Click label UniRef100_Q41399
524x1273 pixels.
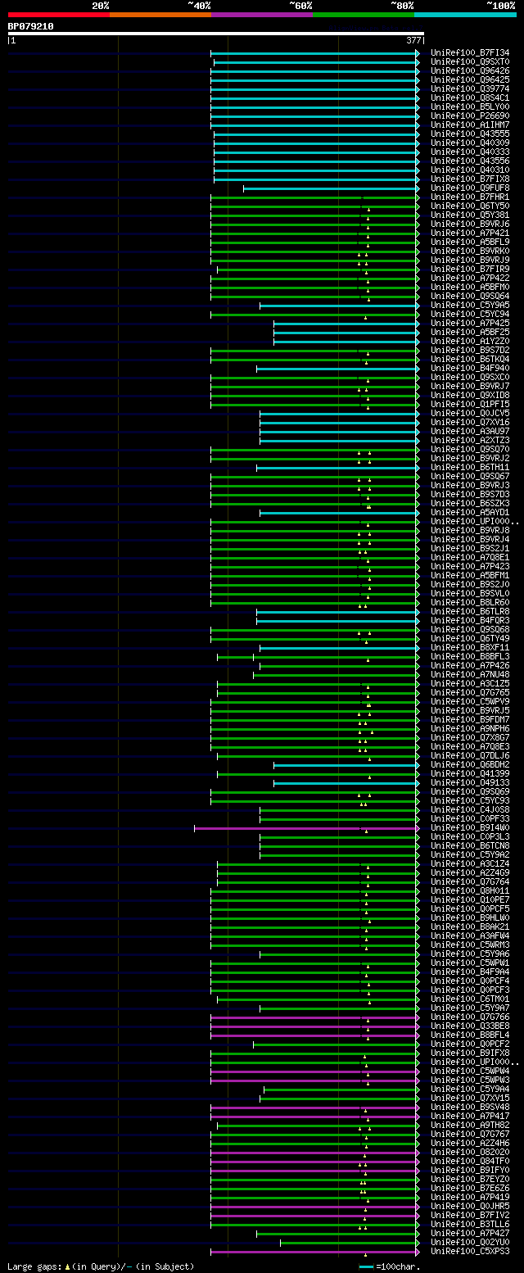[470, 774]
